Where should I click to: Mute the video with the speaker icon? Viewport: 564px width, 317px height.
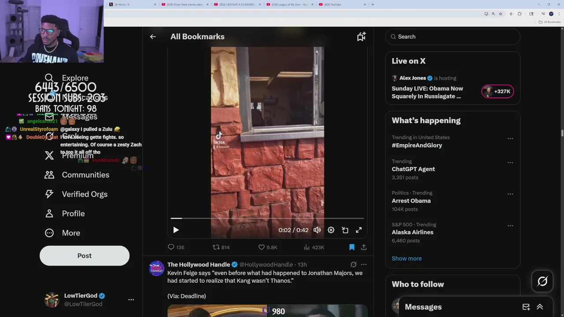(x=317, y=230)
